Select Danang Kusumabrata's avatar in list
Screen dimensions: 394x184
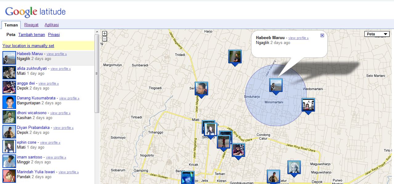tap(9, 102)
